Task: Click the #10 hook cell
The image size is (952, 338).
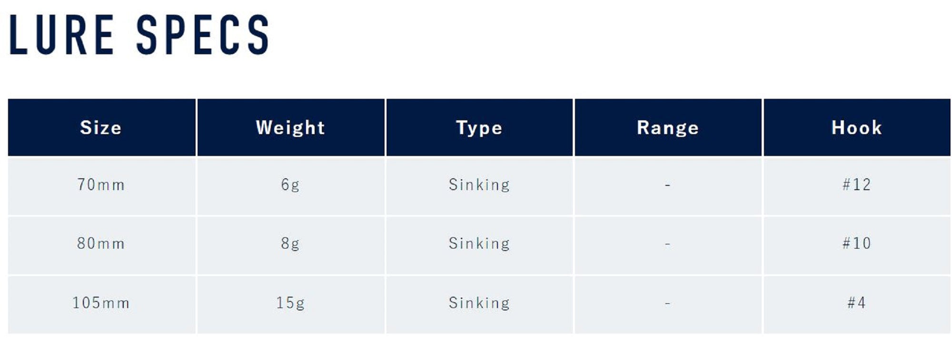Action: [x=856, y=243]
